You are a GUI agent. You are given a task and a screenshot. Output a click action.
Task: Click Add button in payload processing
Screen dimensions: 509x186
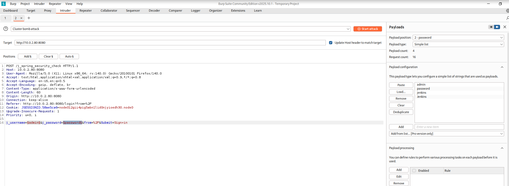point(399,170)
